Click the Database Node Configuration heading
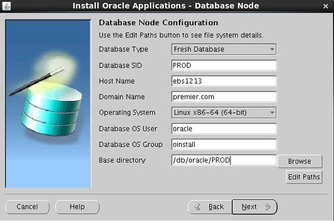The width and height of the screenshot is (334, 221). click(x=159, y=23)
